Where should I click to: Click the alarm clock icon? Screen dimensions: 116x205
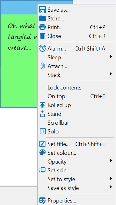43,49
